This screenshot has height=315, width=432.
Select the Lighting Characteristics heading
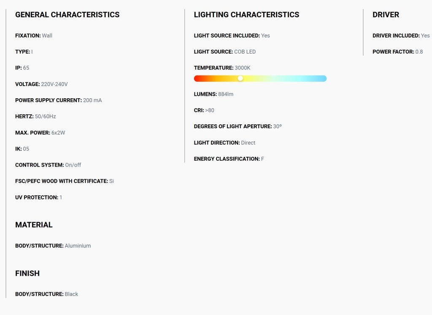coord(246,15)
